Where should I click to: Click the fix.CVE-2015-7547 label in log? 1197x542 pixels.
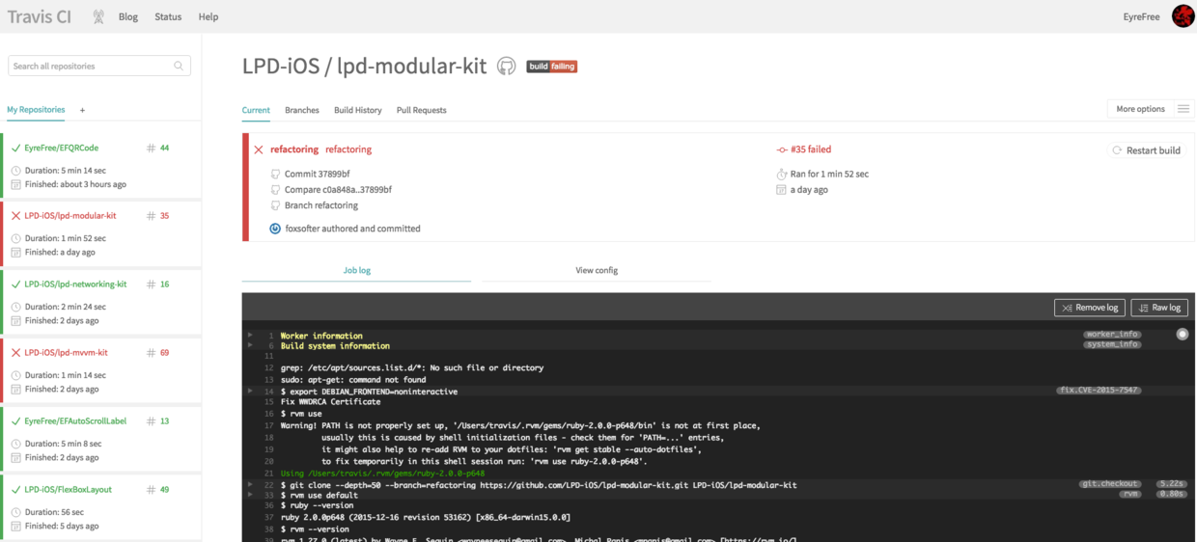[x=1099, y=391]
